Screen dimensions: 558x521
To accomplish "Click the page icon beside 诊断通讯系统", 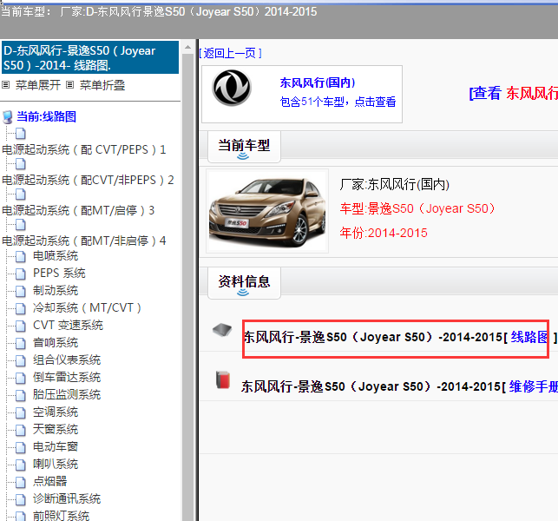I will pos(20,499).
